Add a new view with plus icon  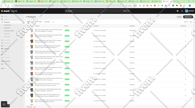point(53,22)
